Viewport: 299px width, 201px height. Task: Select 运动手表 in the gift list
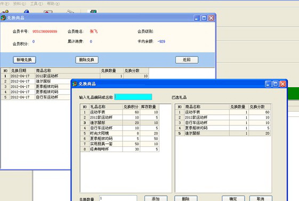pos(119,112)
